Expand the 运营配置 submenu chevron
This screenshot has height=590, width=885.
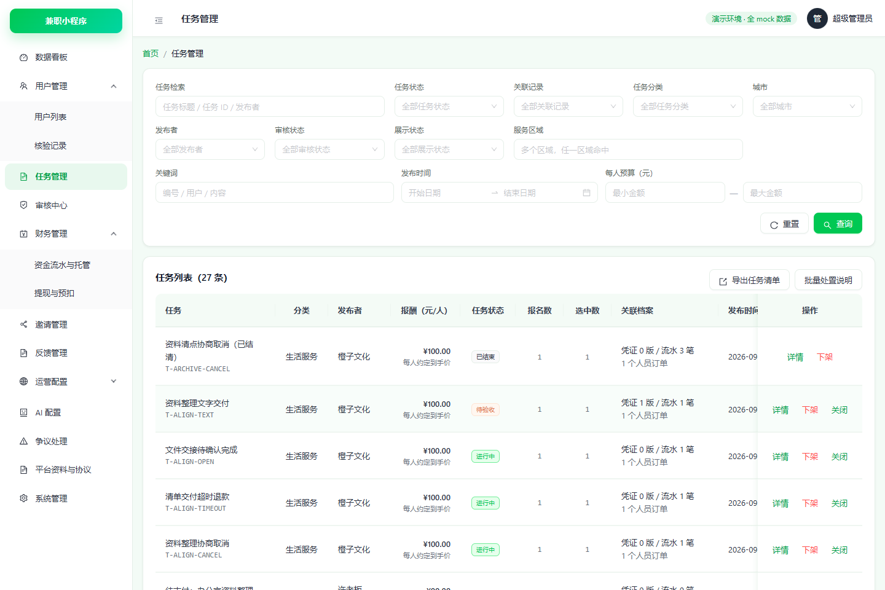tap(114, 382)
